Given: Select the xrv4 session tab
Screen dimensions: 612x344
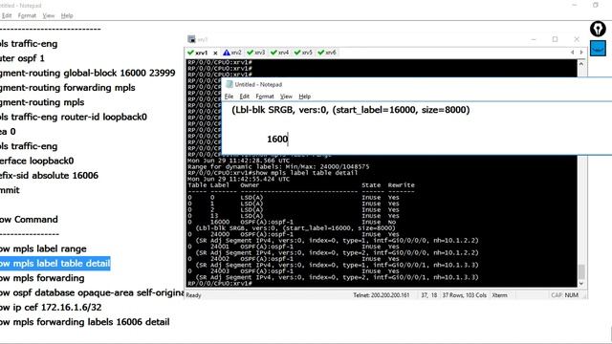Looking at the screenshot, I should point(279,53).
